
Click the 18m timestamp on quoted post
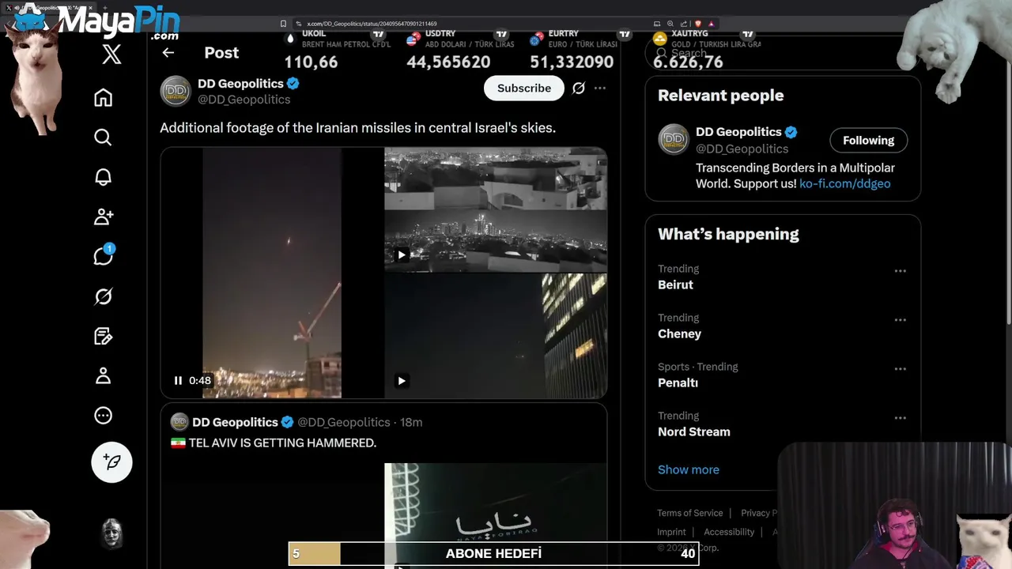(411, 422)
